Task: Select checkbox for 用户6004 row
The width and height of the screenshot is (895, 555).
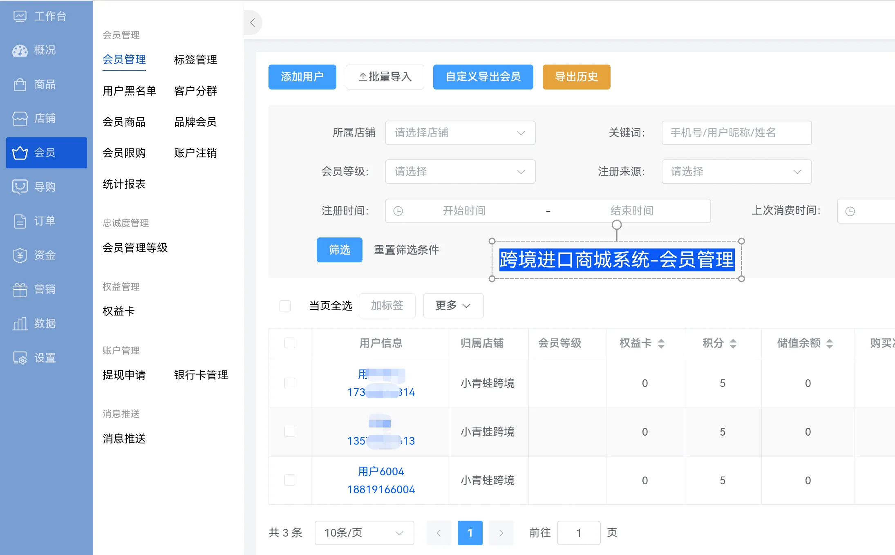Action: 290,480
